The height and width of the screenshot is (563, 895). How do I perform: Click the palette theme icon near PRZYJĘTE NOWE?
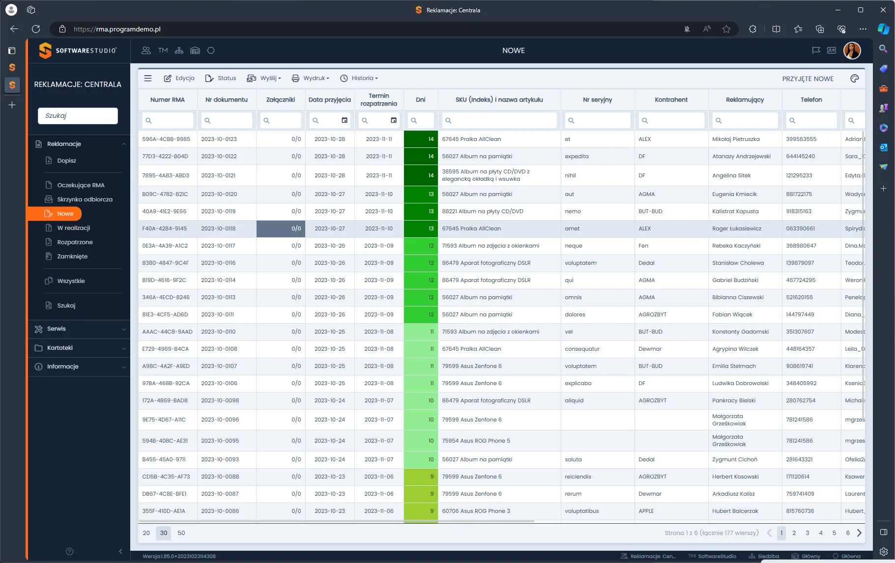(x=855, y=79)
